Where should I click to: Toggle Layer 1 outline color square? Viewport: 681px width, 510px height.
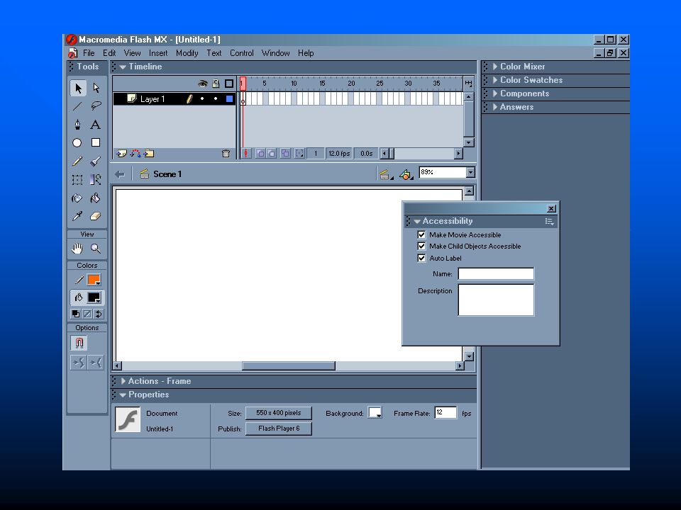point(229,99)
